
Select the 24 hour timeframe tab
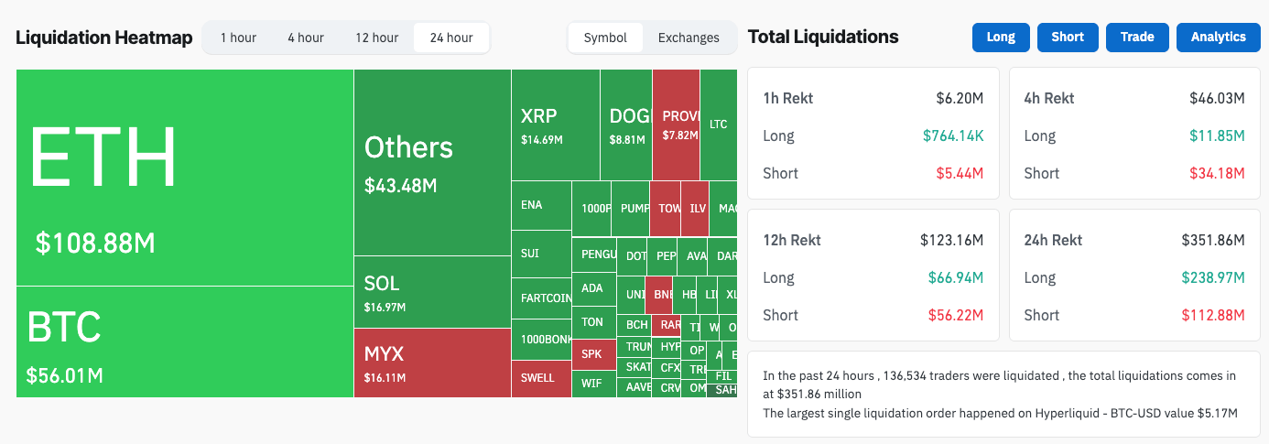[451, 38]
